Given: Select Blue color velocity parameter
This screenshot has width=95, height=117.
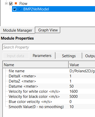Looking at the screenshot, I should [30, 102].
